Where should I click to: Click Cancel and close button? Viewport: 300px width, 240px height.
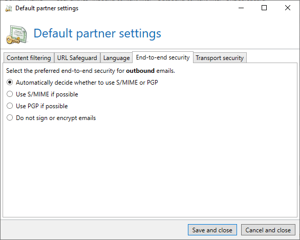(268, 230)
